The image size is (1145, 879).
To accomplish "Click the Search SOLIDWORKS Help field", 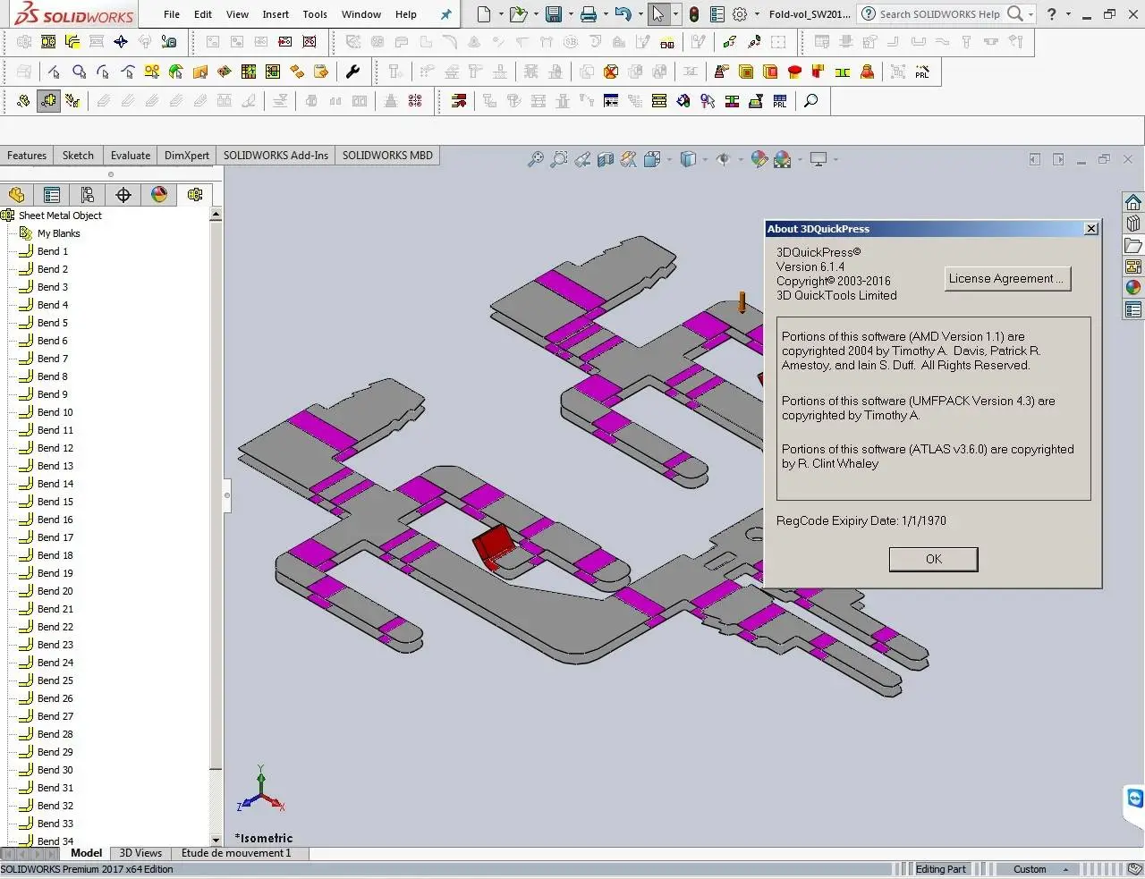I will click(939, 14).
